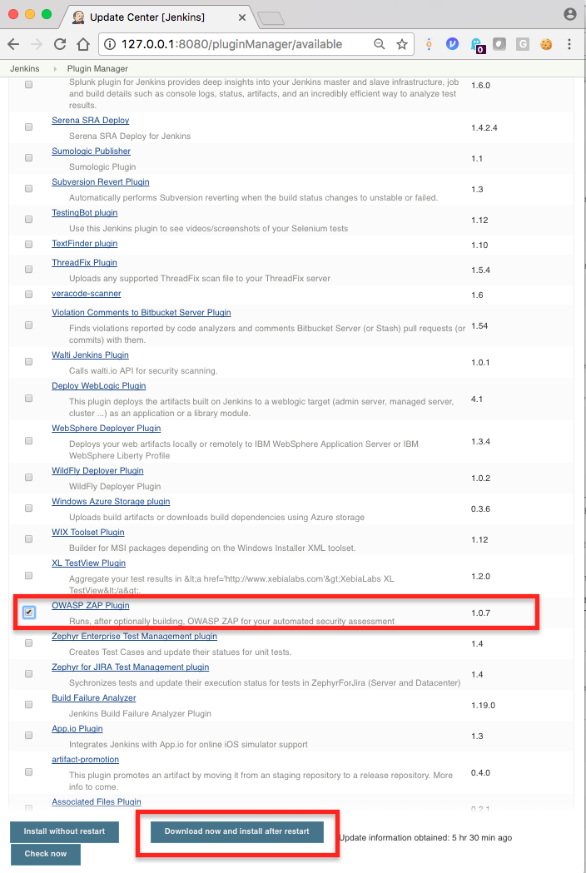
Task: Click the gray G extension icon
Action: 523,43
